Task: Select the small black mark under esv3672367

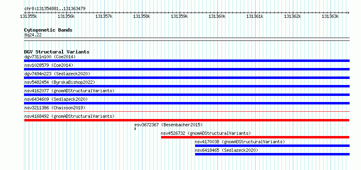Action: [x=135, y=129]
